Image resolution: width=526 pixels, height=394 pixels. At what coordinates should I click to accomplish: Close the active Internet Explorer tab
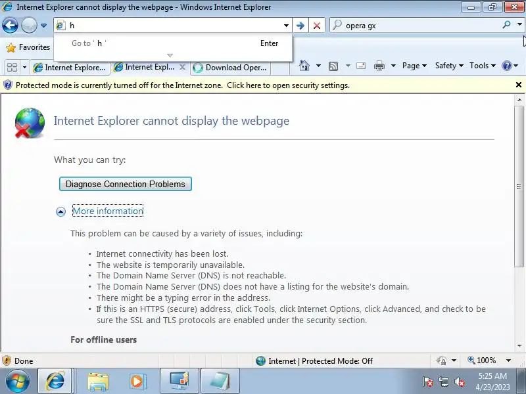(x=182, y=67)
